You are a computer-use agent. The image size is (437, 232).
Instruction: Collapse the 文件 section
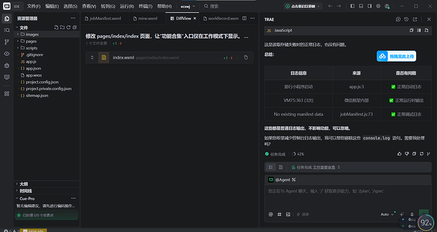click(17, 28)
